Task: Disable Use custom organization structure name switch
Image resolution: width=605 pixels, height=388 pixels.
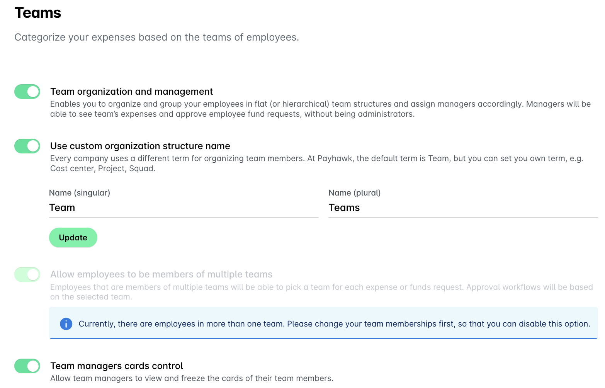Action: pyautogui.click(x=27, y=146)
